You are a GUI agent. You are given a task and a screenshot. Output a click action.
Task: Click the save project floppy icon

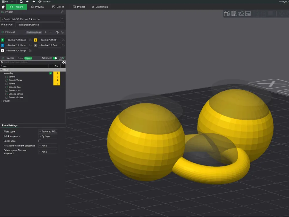tap(21, 1)
